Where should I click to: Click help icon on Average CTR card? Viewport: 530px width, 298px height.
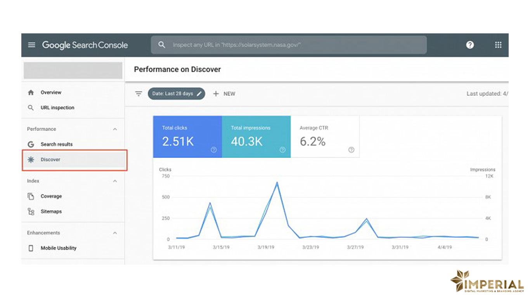point(351,150)
